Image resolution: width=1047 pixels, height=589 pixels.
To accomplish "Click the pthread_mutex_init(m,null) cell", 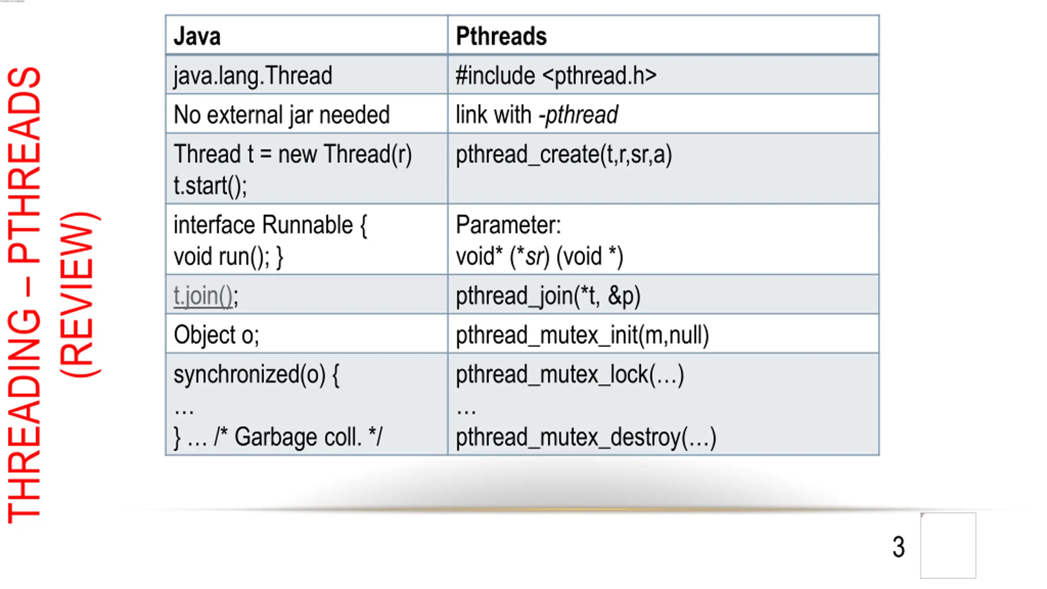I will [663, 334].
